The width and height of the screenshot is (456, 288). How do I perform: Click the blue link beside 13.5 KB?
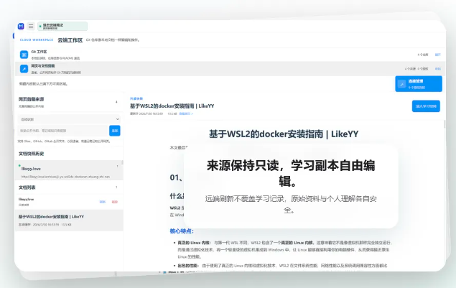coord(186,113)
